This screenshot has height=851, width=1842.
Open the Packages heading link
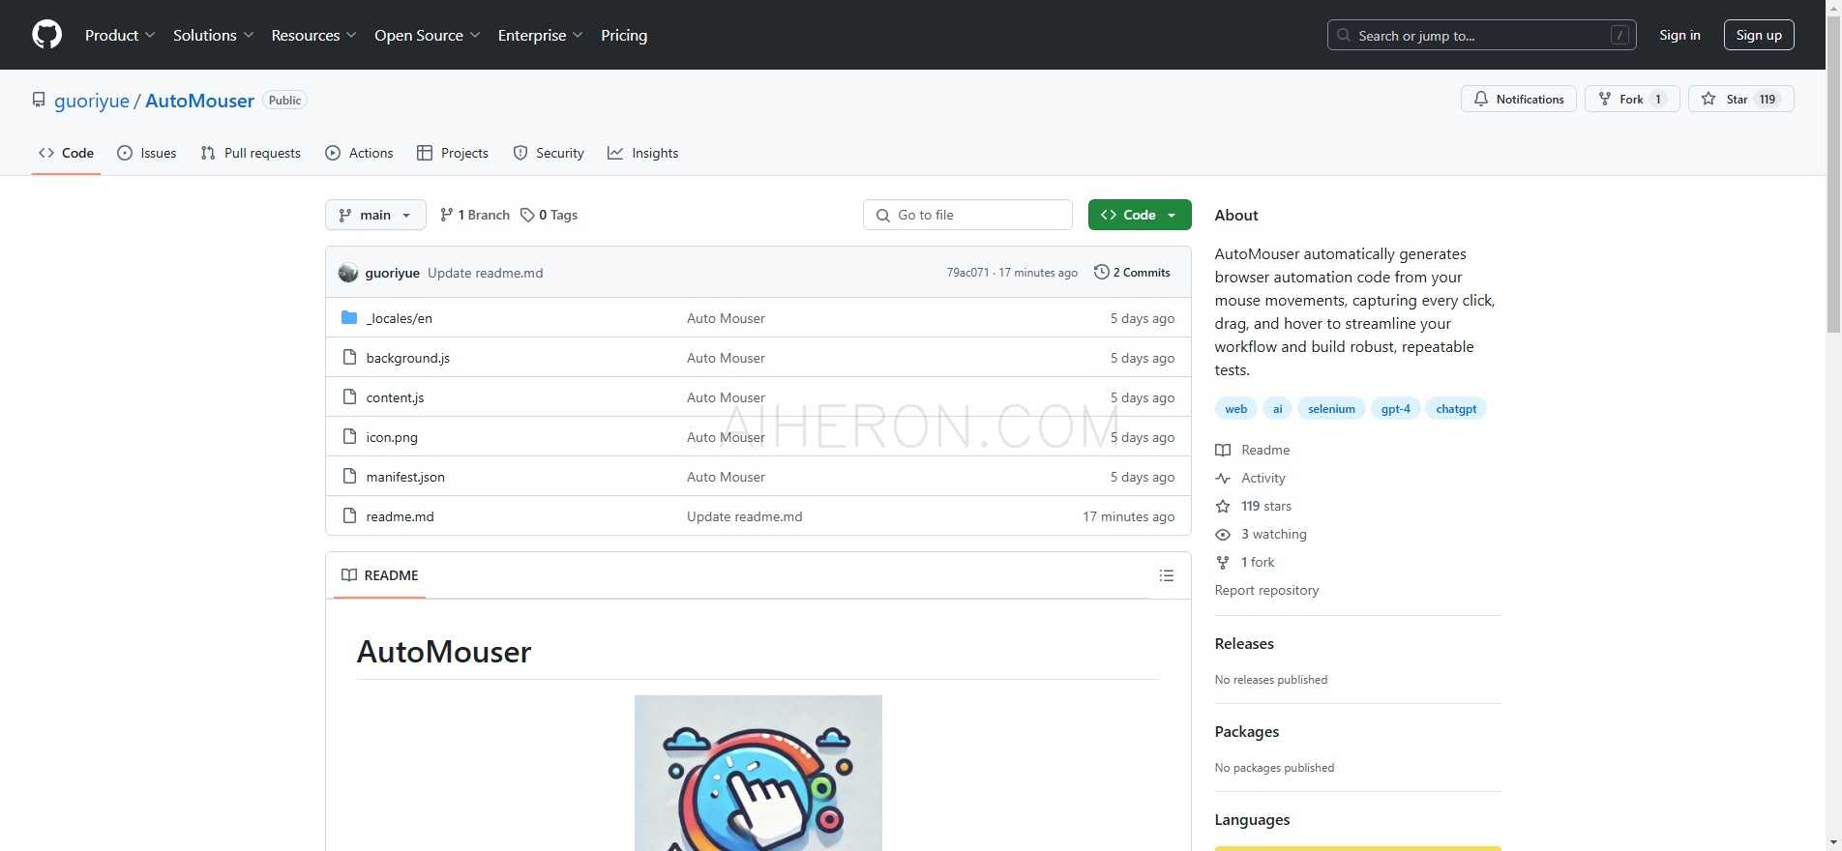[x=1246, y=732]
